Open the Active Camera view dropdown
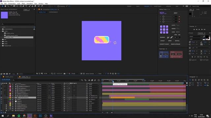Viewport: 211px width, 118px height. pos(91,73)
